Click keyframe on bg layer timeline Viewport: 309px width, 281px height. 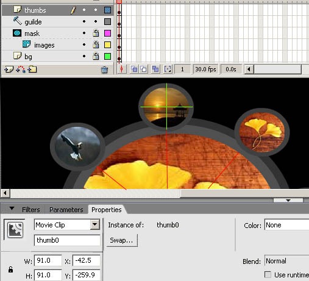click(x=119, y=59)
